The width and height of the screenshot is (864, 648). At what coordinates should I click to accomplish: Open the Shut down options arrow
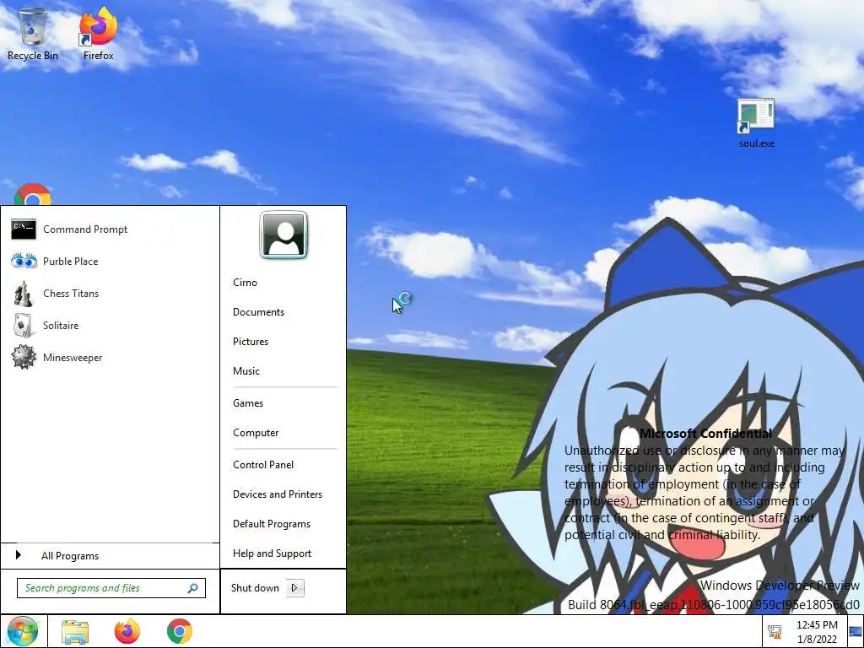(x=294, y=588)
